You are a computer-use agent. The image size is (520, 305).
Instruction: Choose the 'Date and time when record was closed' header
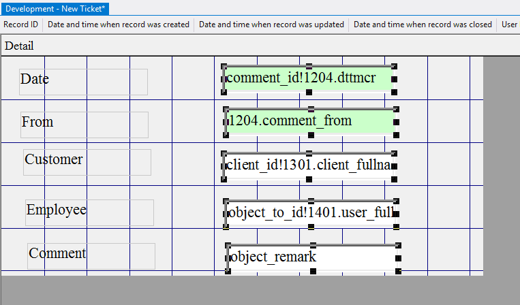[x=423, y=25]
